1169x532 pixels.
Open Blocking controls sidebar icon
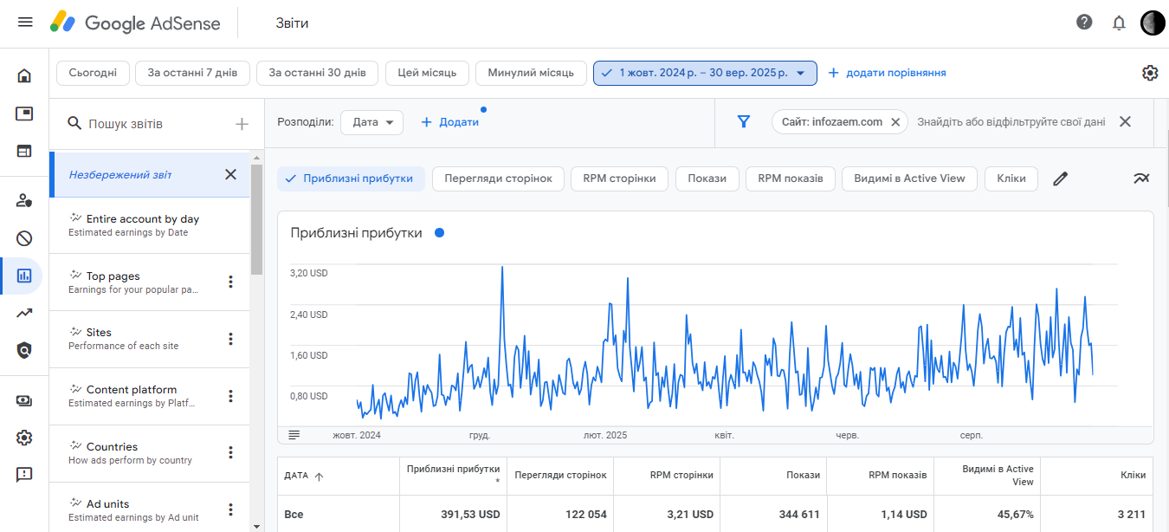pyautogui.click(x=24, y=238)
